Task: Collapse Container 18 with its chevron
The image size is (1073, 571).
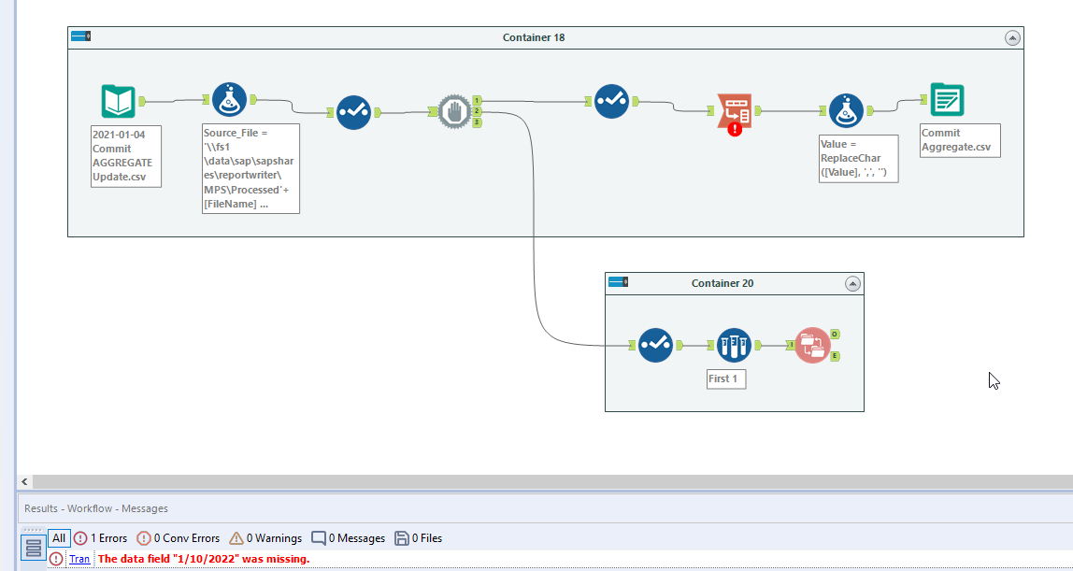Action: [x=1012, y=38]
